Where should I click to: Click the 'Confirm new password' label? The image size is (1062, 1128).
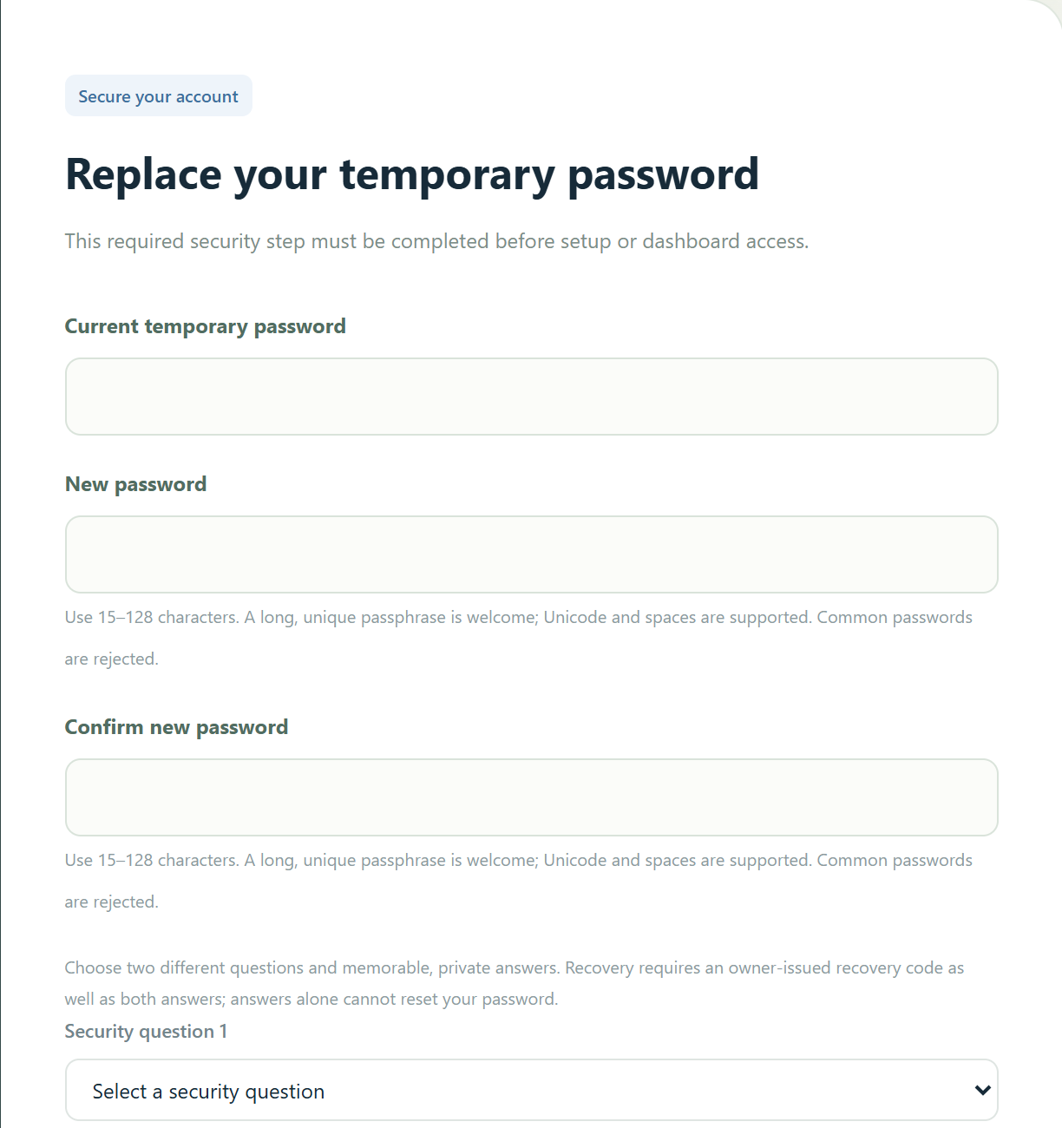click(x=176, y=727)
